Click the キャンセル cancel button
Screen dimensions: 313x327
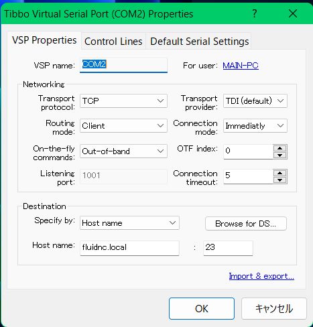pyautogui.click(x=274, y=308)
